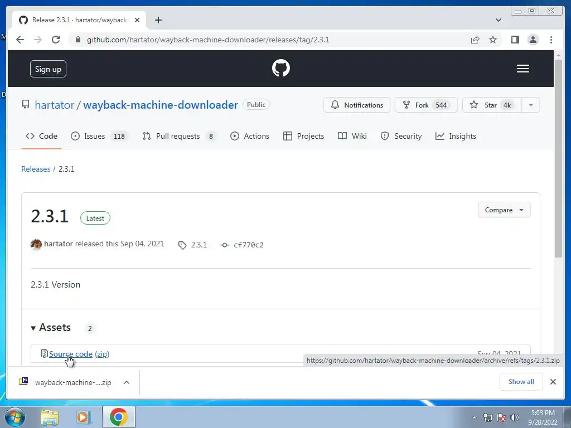Image resolution: width=571 pixels, height=428 pixels.
Task: Click the Show desktop button
Action: 568,417
